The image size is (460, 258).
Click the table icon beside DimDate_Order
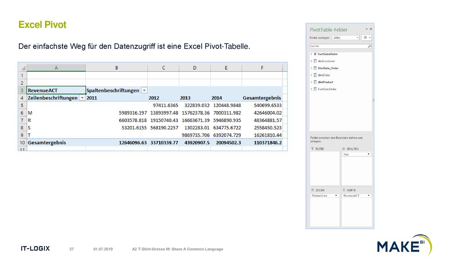(315, 68)
